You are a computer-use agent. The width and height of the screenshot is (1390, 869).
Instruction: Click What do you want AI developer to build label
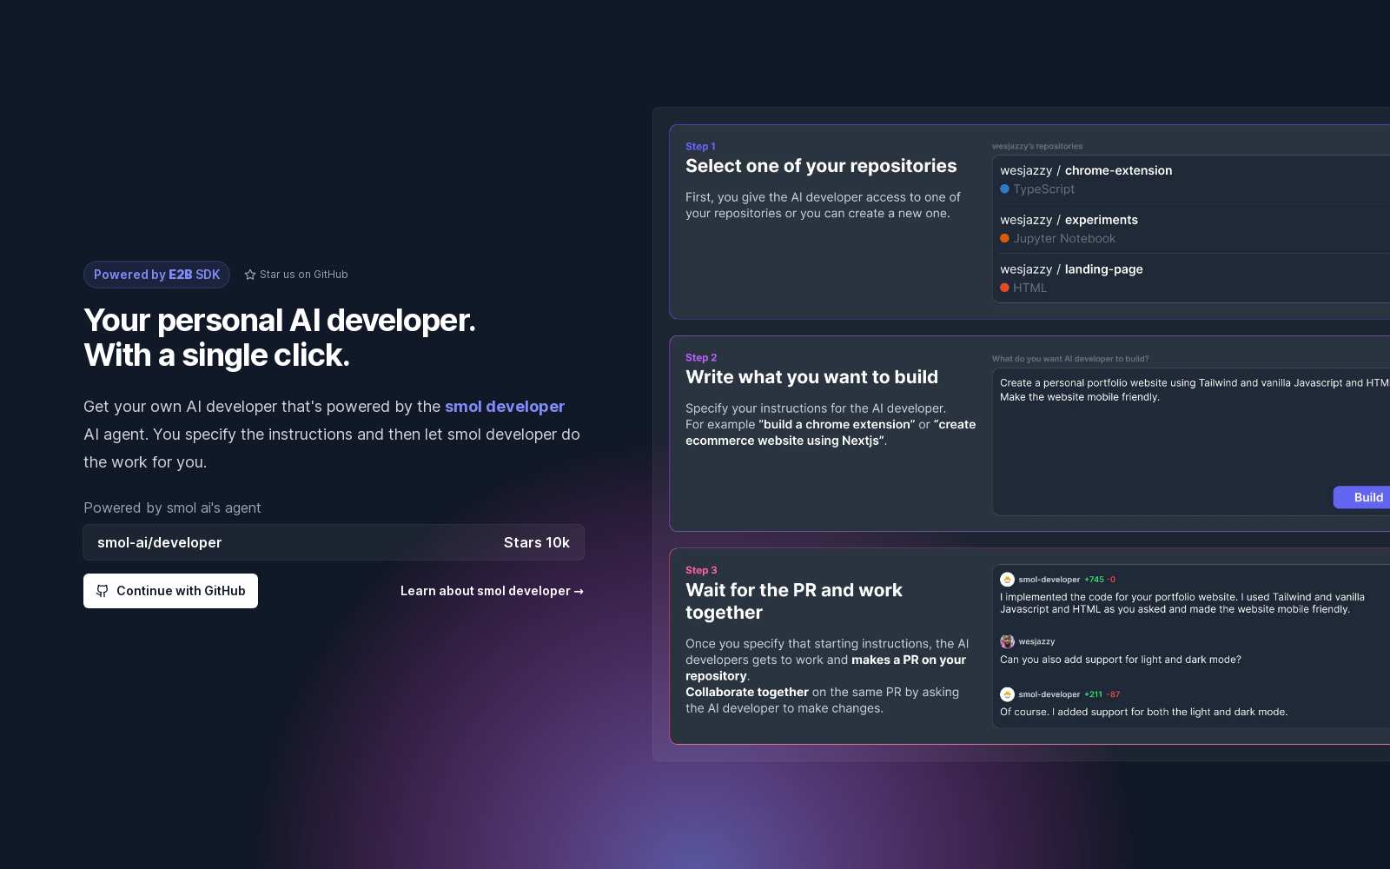(x=1070, y=359)
